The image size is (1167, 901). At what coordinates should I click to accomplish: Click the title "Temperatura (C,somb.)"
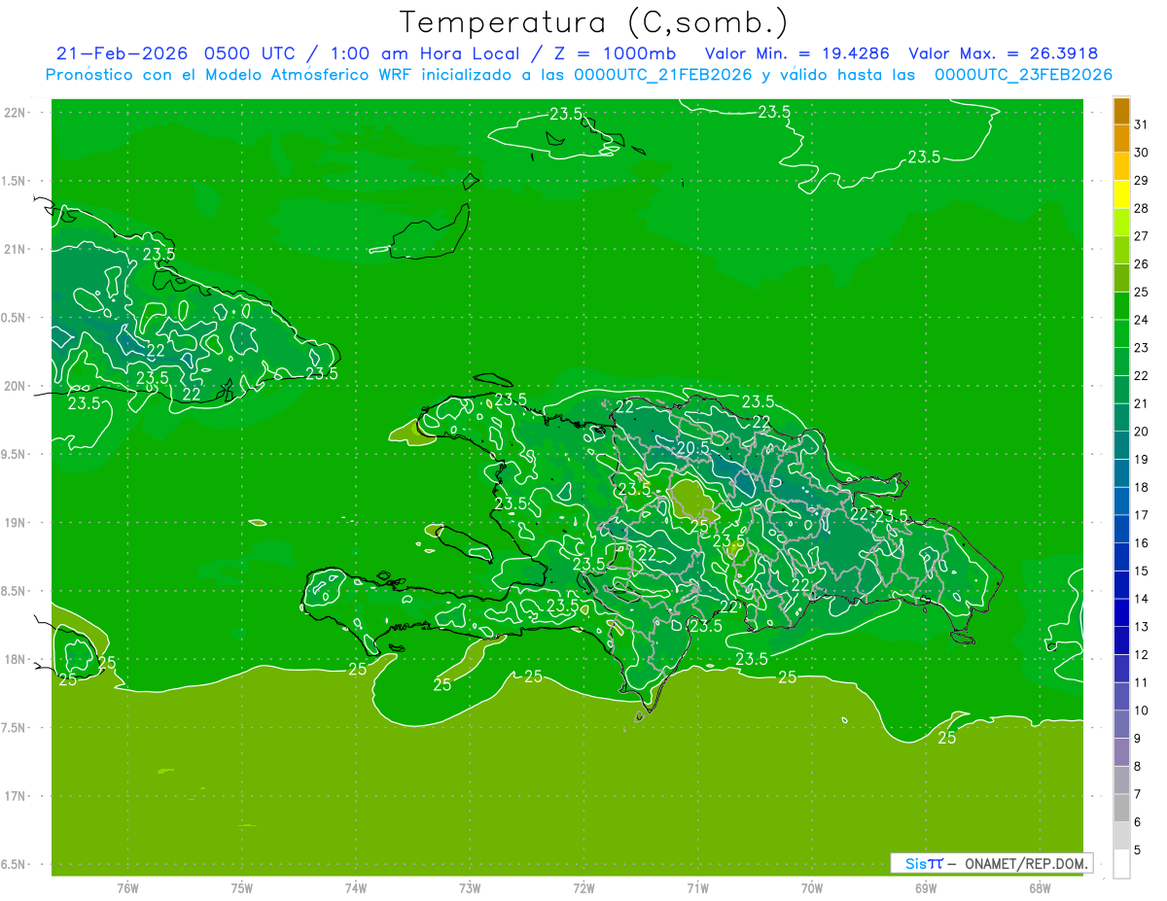[x=592, y=21]
